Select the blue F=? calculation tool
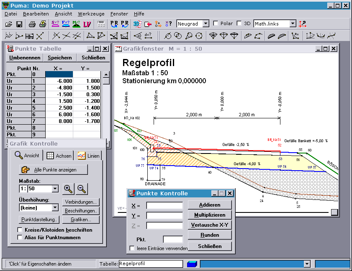 coord(66,24)
